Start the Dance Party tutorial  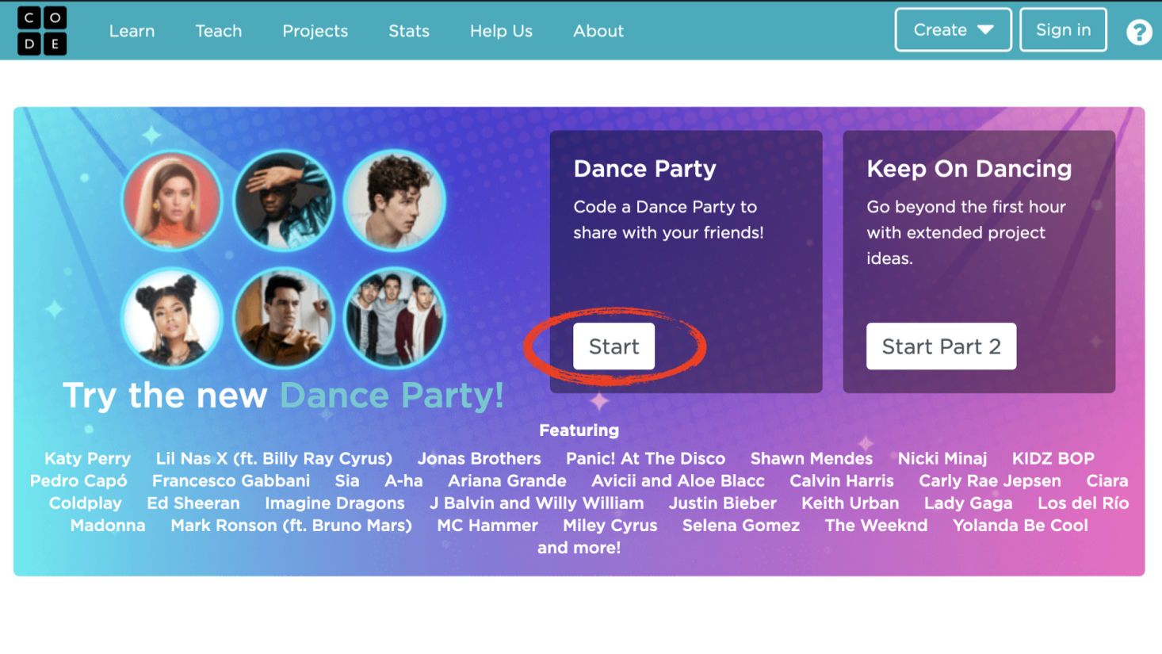click(613, 346)
